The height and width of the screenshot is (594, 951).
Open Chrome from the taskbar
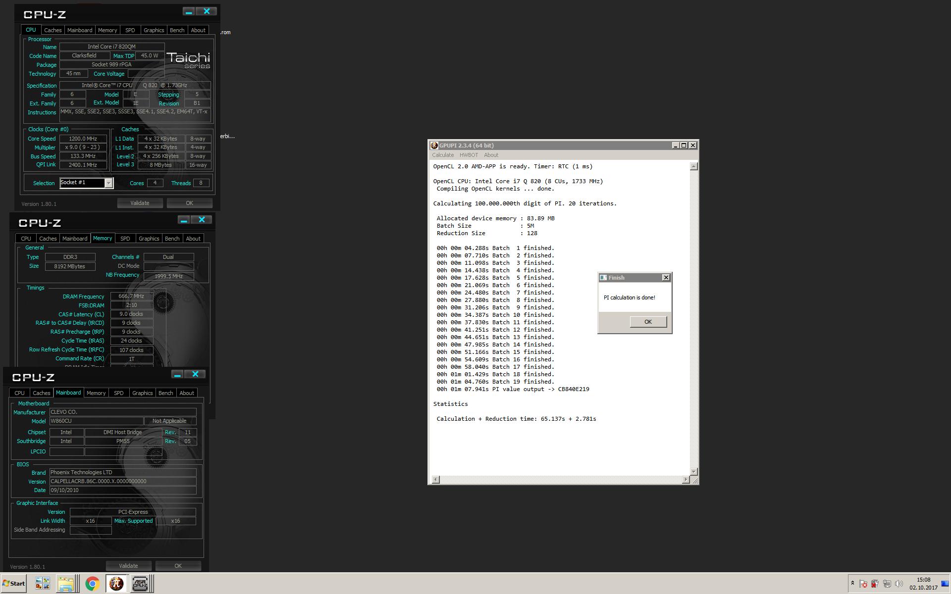point(92,584)
